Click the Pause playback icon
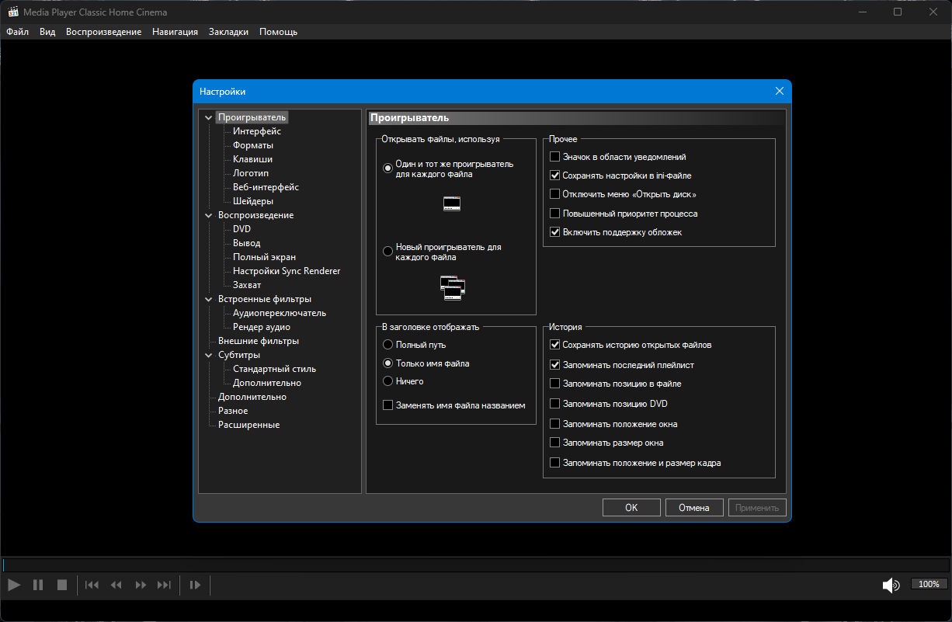 coord(38,585)
